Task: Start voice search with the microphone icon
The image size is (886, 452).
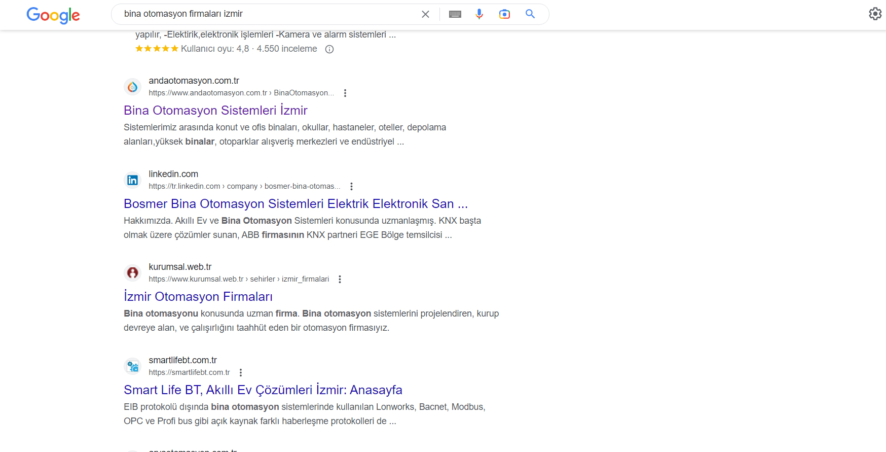Action: [x=479, y=14]
